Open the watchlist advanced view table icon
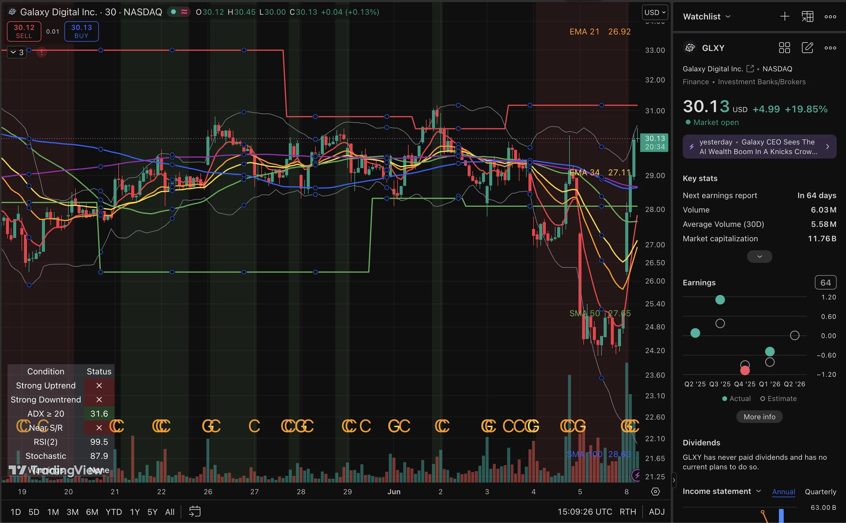The height and width of the screenshot is (523, 846). pyautogui.click(x=807, y=16)
